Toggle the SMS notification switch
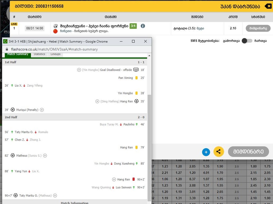The height and width of the screenshot is (204, 273). click(x=247, y=41)
